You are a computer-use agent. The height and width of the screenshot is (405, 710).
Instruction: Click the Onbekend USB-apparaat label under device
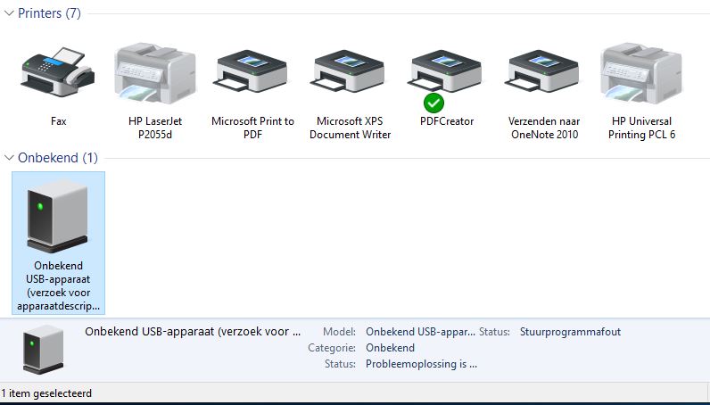58,285
